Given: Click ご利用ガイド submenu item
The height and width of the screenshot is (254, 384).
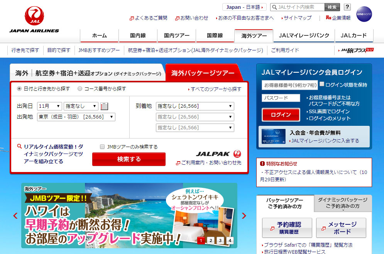Looking at the screenshot, I should (x=285, y=50).
